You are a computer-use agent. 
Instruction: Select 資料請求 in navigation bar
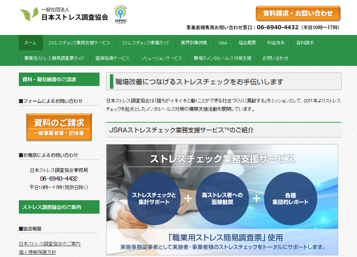pyautogui.click(x=305, y=43)
